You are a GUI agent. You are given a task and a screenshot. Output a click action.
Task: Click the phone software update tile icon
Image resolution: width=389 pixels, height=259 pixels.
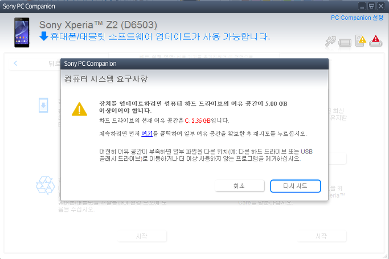click(x=43, y=106)
